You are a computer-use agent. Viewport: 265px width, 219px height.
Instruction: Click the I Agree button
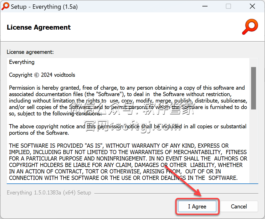click(197, 206)
